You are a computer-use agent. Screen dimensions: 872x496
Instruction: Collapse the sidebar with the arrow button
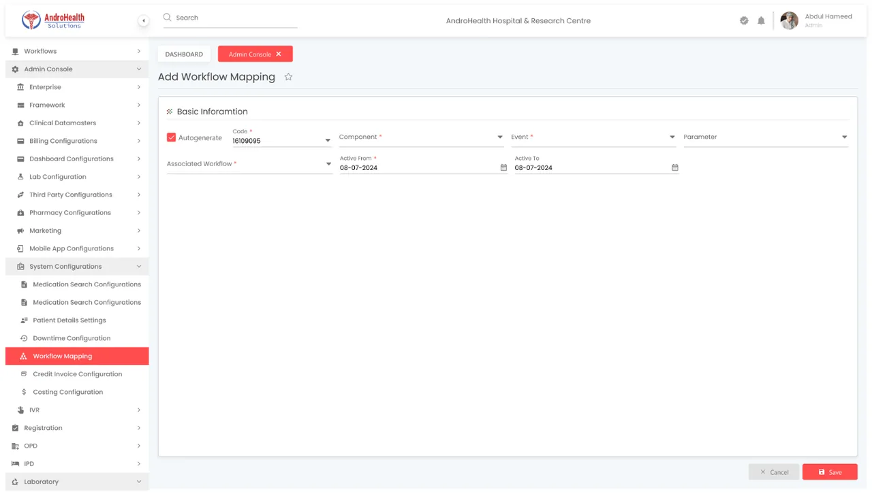tap(144, 21)
